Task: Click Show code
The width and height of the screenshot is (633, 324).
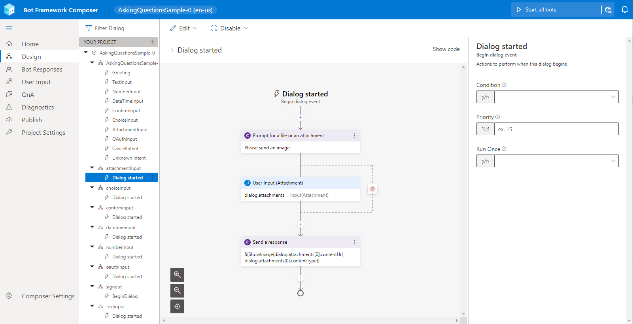Action: (446, 49)
